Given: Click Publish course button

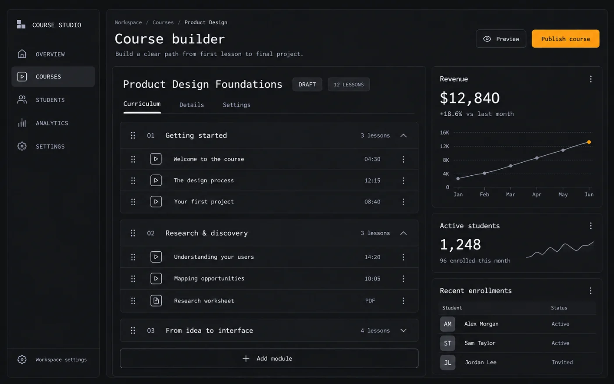Looking at the screenshot, I should tap(565, 39).
